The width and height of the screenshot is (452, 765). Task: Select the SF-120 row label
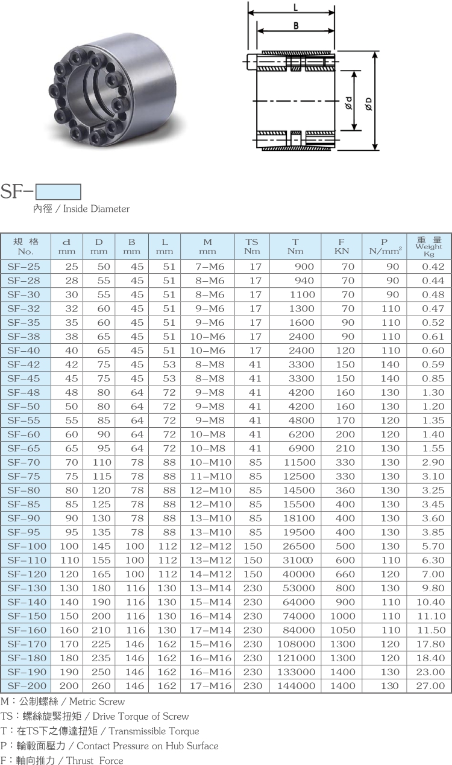[26, 574]
